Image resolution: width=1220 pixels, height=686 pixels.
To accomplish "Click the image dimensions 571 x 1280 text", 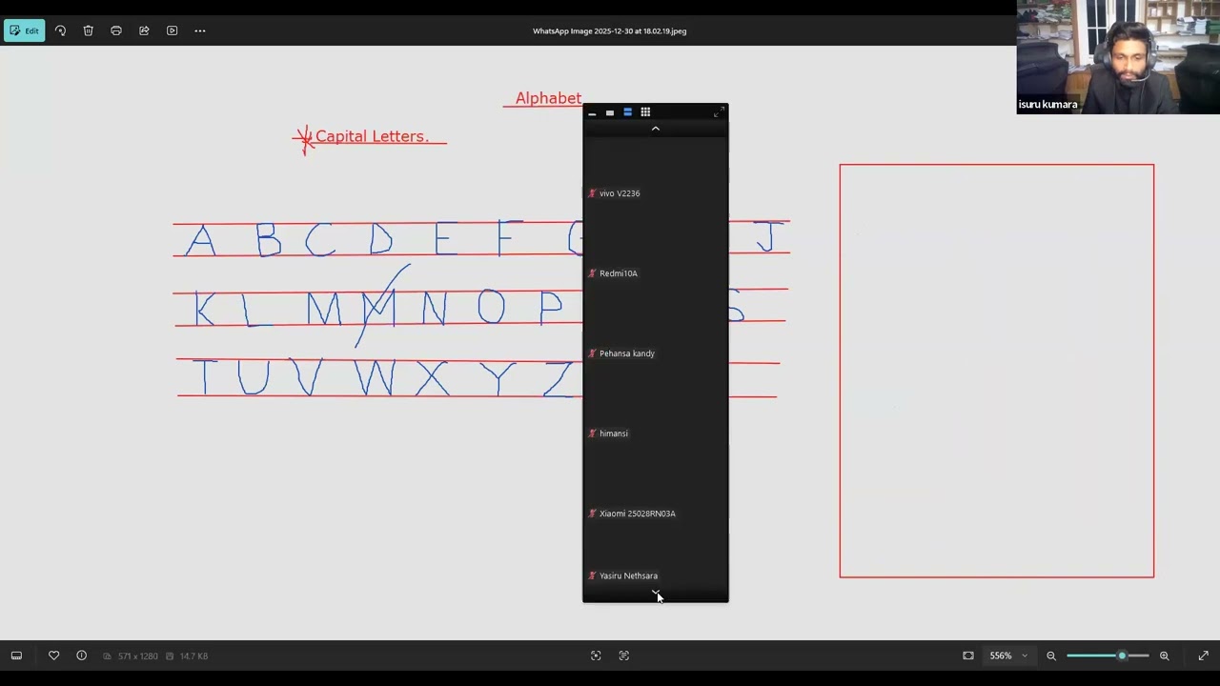I will coord(137,656).
